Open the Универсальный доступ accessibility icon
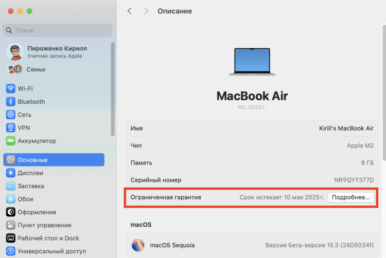 point(11,251)
